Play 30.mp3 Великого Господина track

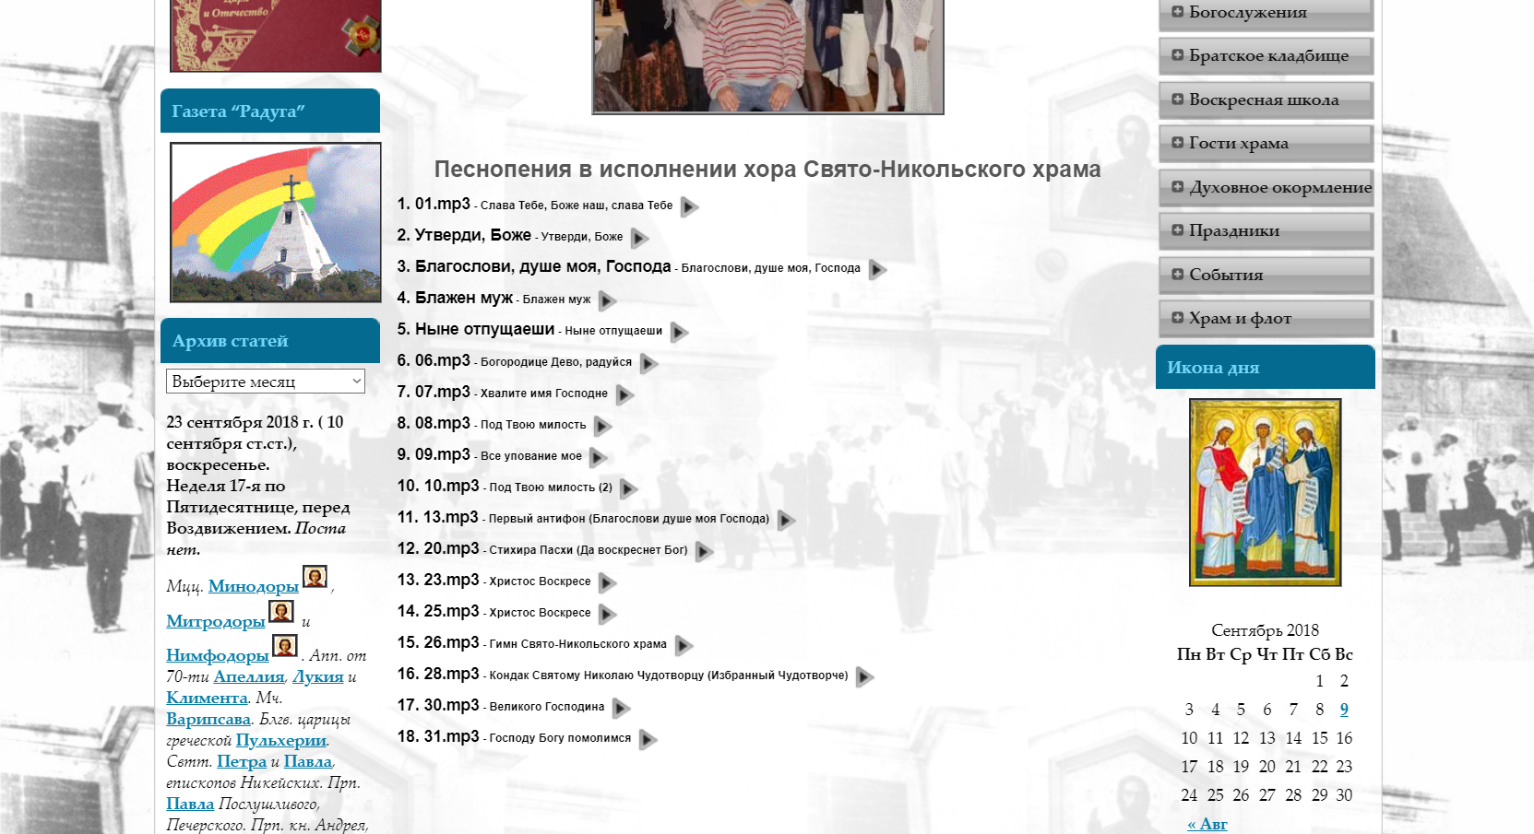(x=621, y=708)
